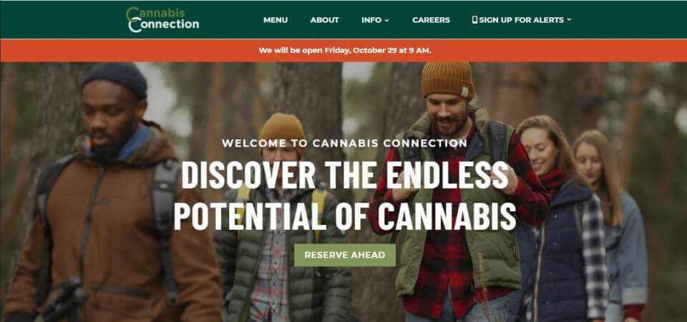Open the MENU navigation item
Screen dimensions: 687x322
276,20
